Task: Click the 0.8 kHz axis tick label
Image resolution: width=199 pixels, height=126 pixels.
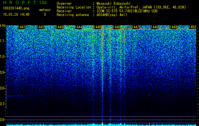Action: click(3, 88)
